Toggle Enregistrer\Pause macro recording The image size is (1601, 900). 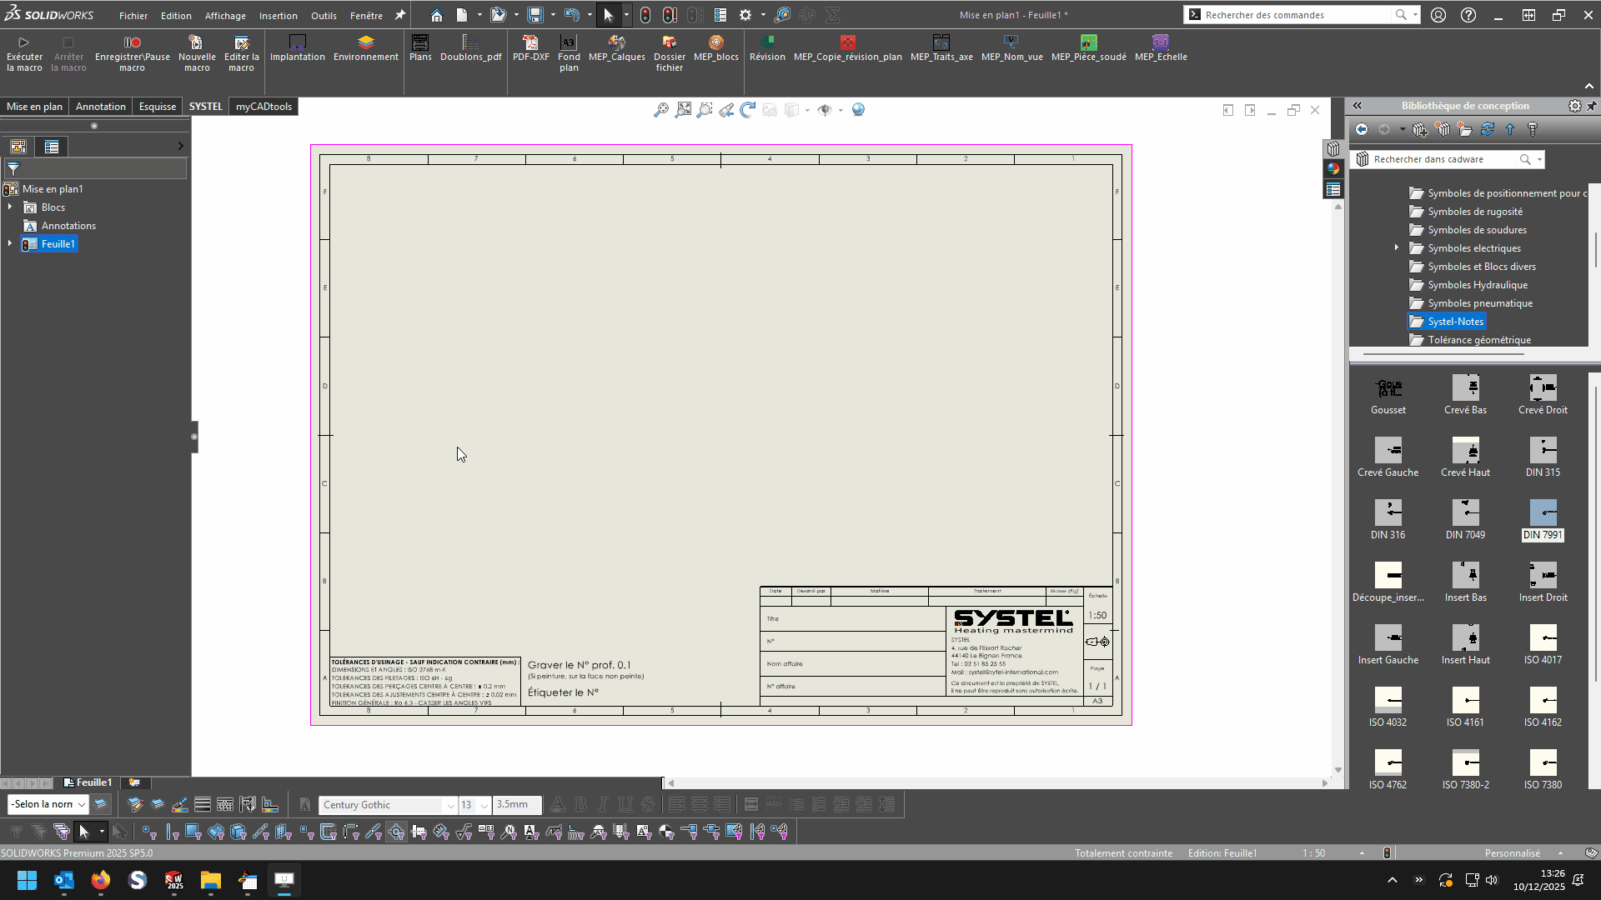pyautogui.click(x=132, y=42)
